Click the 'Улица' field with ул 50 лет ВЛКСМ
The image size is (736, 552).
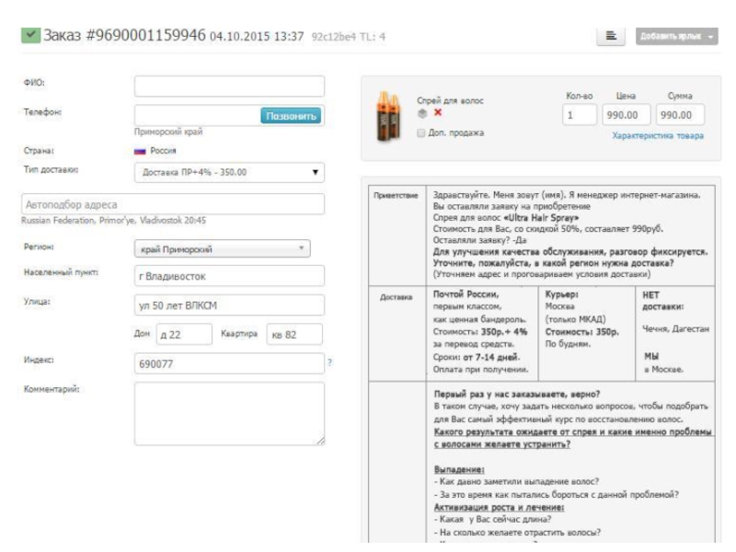pos(229,305)
